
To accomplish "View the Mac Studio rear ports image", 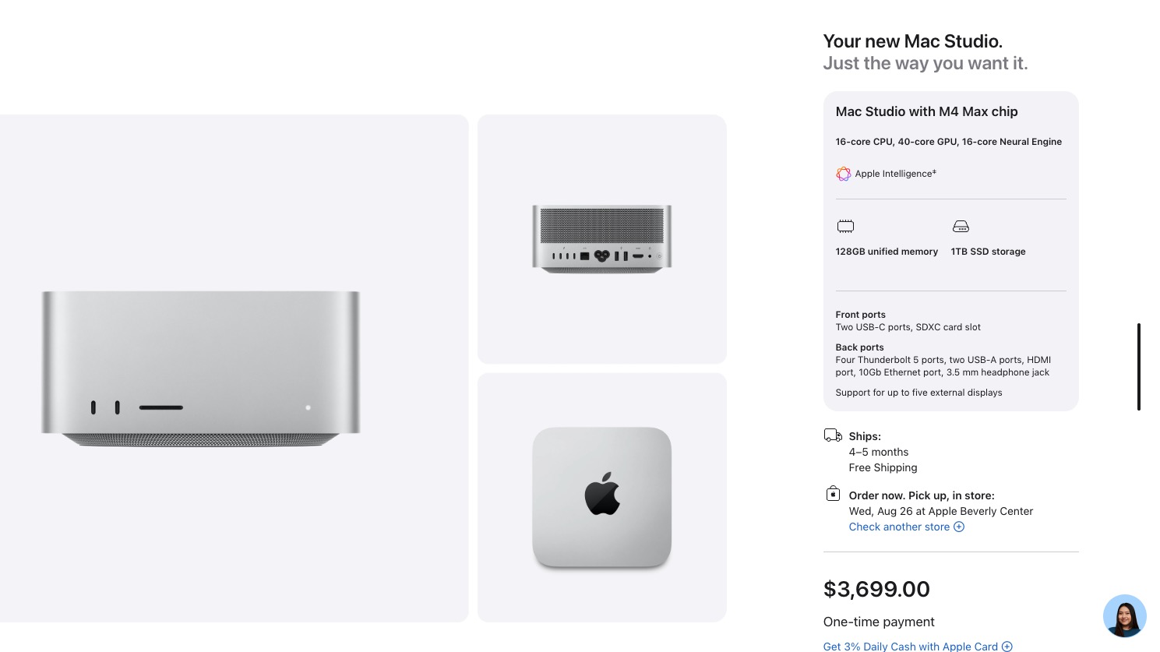I will tap(601, 239).
